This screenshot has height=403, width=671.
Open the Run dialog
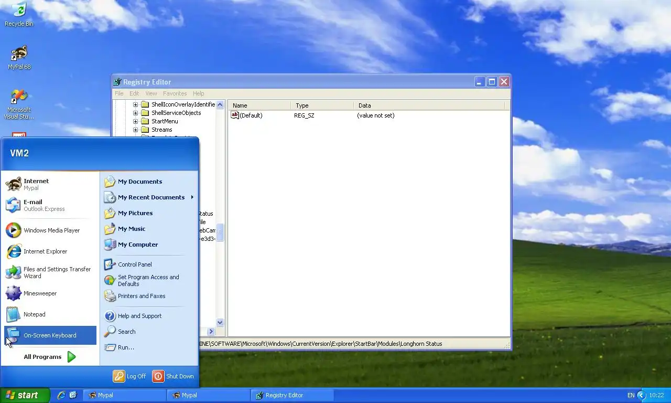[x=149, y=347]
